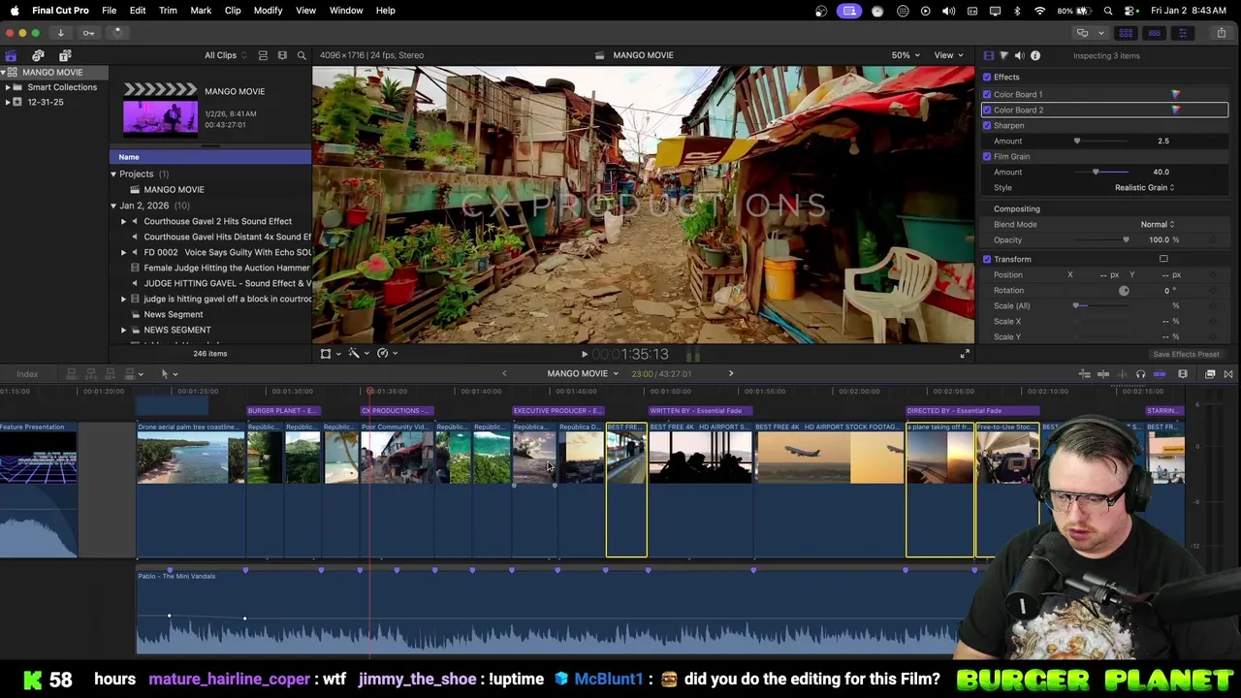
Task: Show the Photos and Audio sidebar
Action: pos(38,55)
